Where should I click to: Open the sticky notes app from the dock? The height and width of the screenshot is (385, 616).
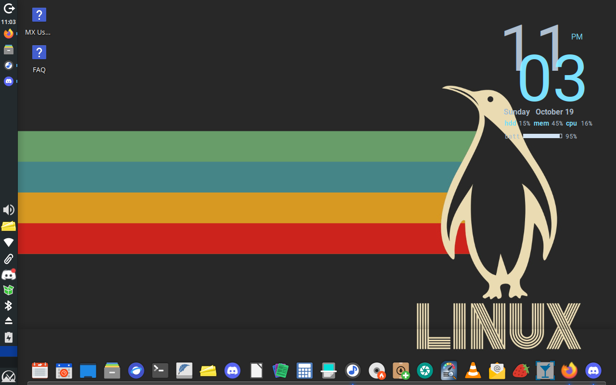point(208,371)
